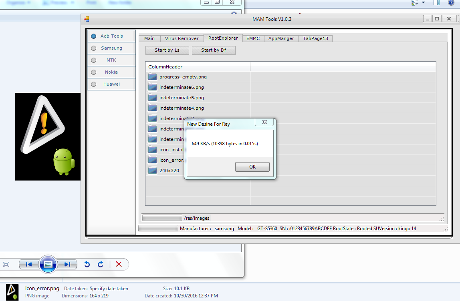Click the message text in dialog
Viewport: 460px width, 301px height.
(x=225, y=144)
